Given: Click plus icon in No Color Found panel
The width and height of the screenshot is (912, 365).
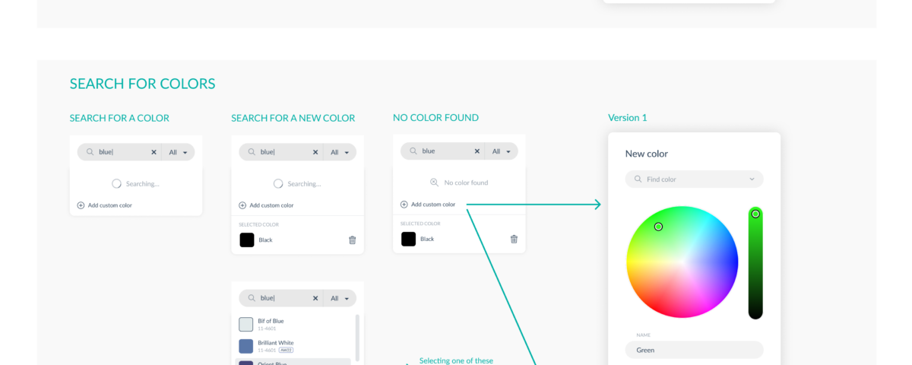Looking at the screenshot, I should (404, 205).
